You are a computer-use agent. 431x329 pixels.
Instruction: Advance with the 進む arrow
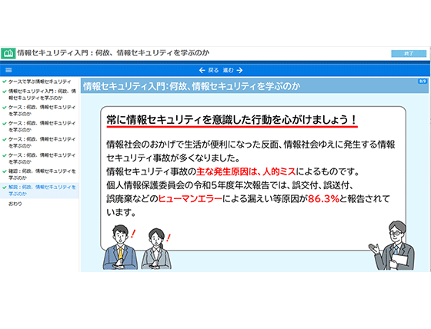[x=232, y=70]
